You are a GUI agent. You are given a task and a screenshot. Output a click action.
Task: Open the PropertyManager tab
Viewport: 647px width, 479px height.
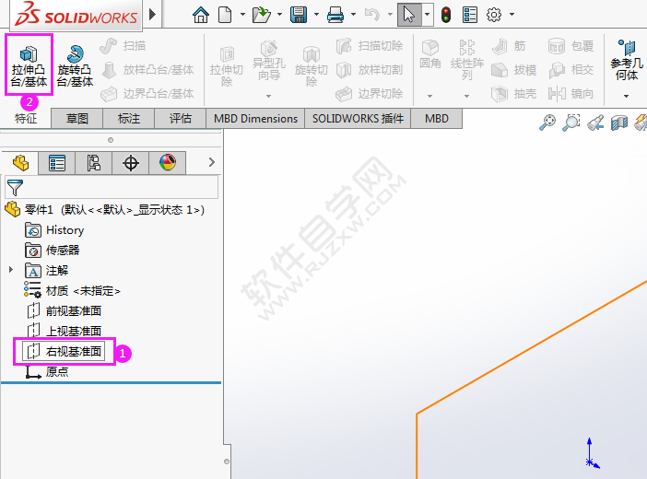pyautogui.click(x=57, y=163)
